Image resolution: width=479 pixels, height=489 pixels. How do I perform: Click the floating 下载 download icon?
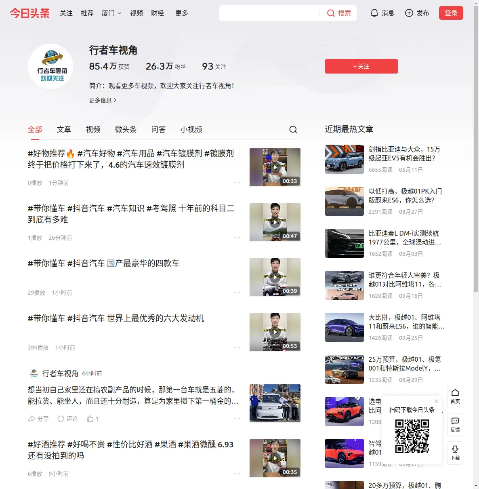(x=455, y=453)
